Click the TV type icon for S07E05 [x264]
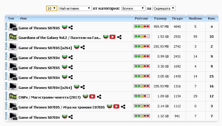The height and width of the screenshot is (126, 222). tap(13, 47)
